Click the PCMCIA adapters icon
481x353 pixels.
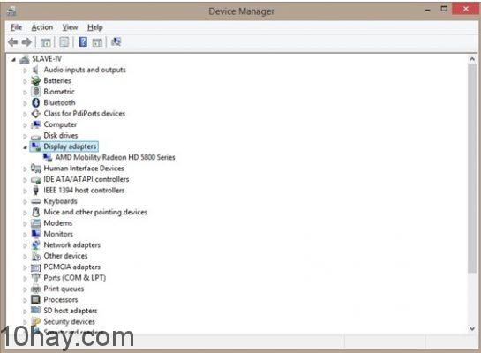[35, 267]
